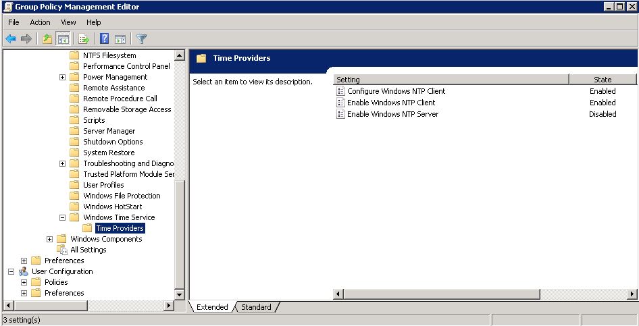This screenshot has width=639, height=326.
Task: Click the Scripts folder icon
Action: 74,120
